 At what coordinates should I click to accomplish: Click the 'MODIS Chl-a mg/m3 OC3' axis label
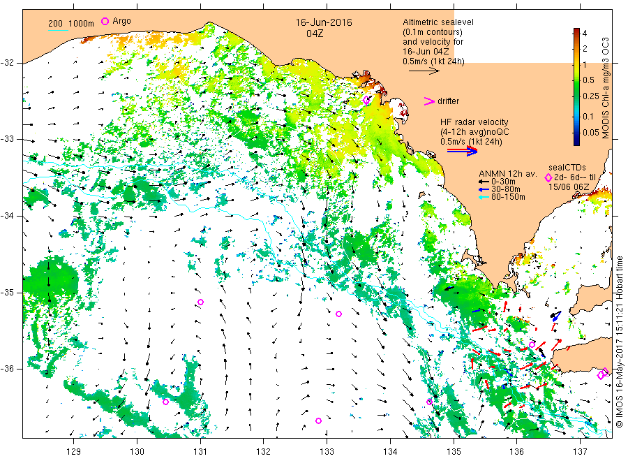click(x=605, y=88)
